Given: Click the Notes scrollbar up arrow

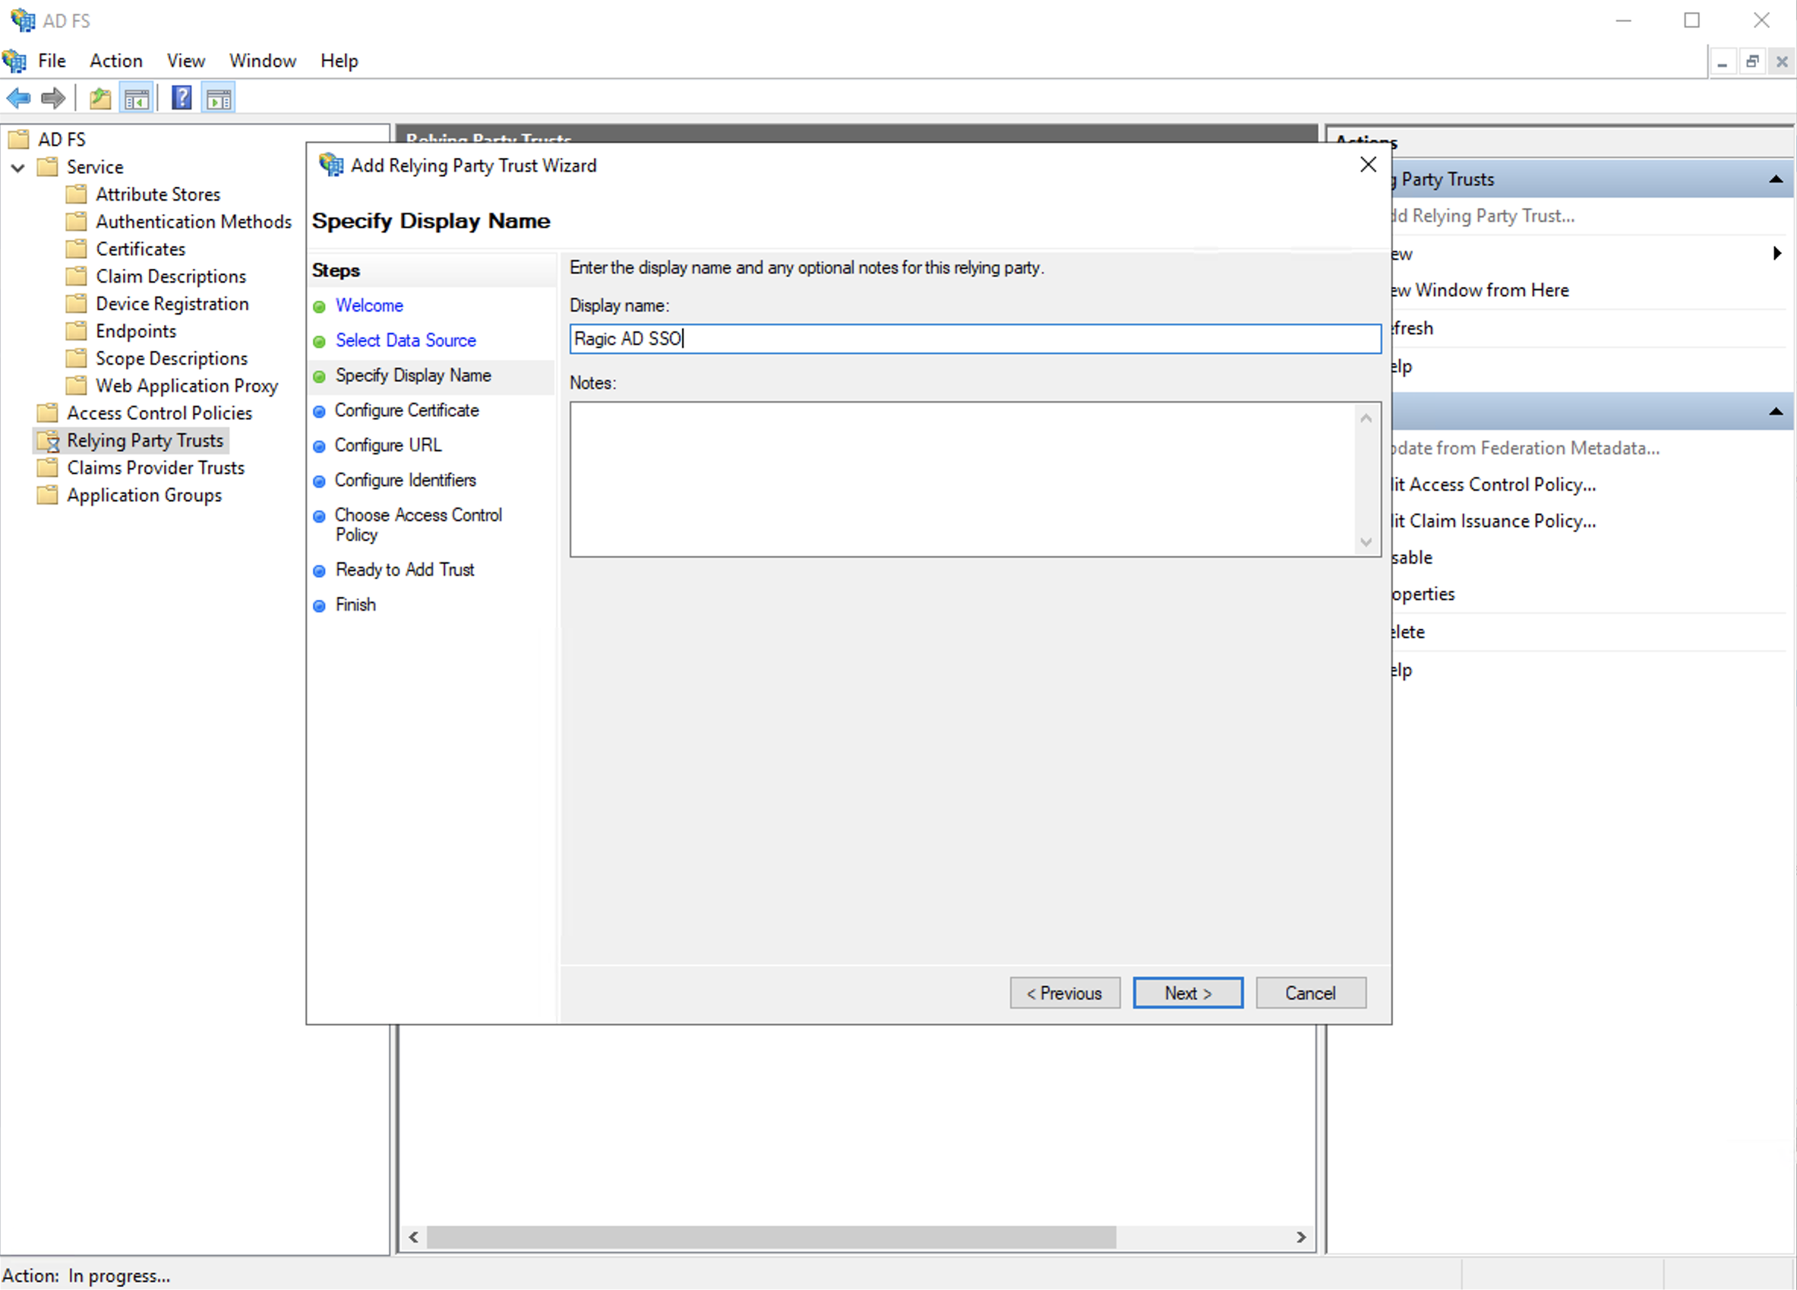Looking at the screenshot, I should pos(1366,419).
